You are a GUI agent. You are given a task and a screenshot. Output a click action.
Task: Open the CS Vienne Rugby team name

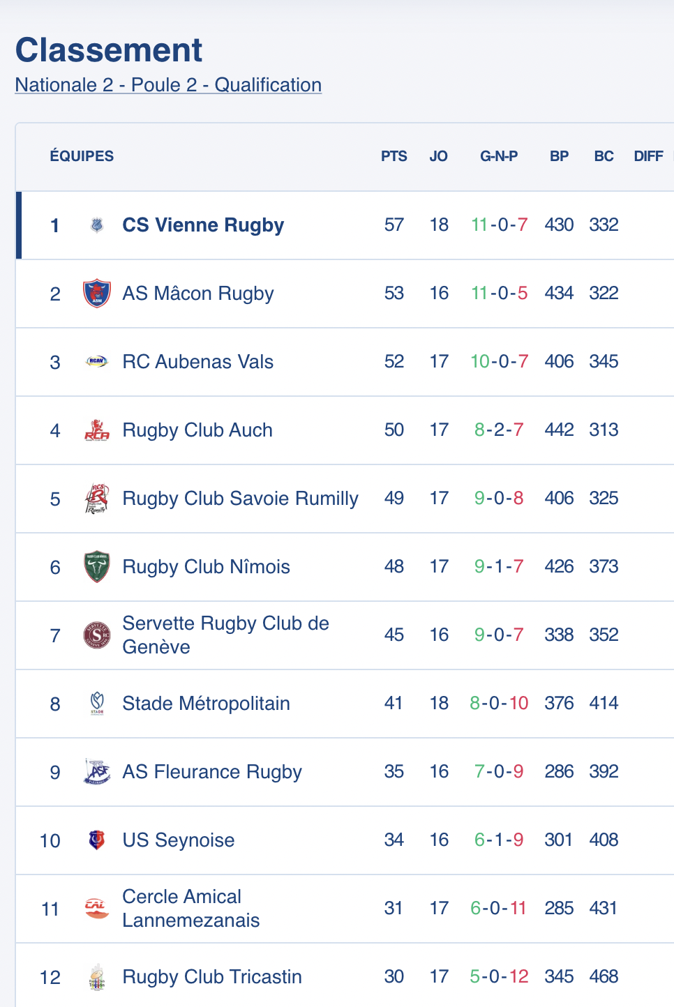[x=203, y=225]
